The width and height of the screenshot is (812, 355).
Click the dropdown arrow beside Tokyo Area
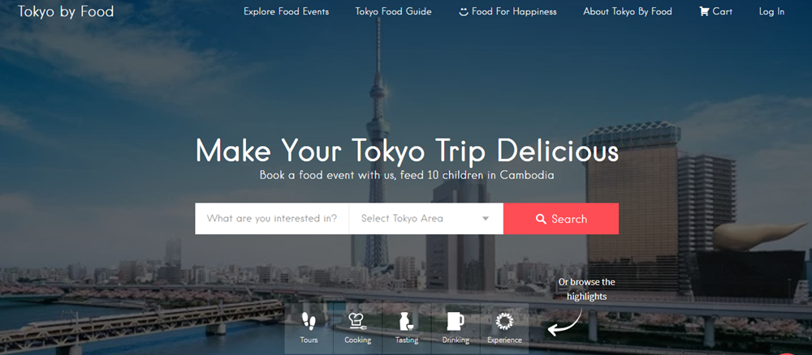click(x=486, y=219)
